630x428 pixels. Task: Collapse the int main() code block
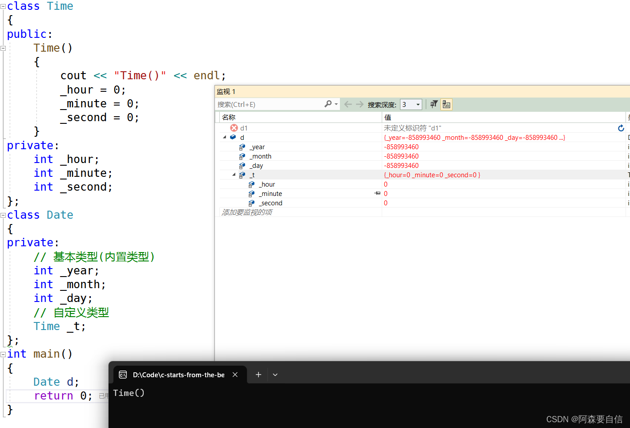pos(3,355)
